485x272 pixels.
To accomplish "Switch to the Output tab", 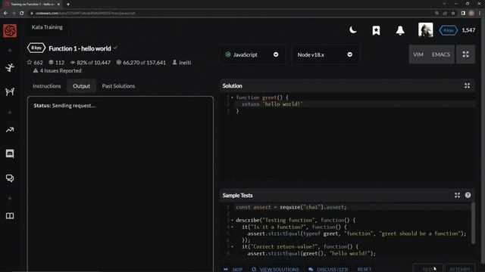I will click(81, 86).
